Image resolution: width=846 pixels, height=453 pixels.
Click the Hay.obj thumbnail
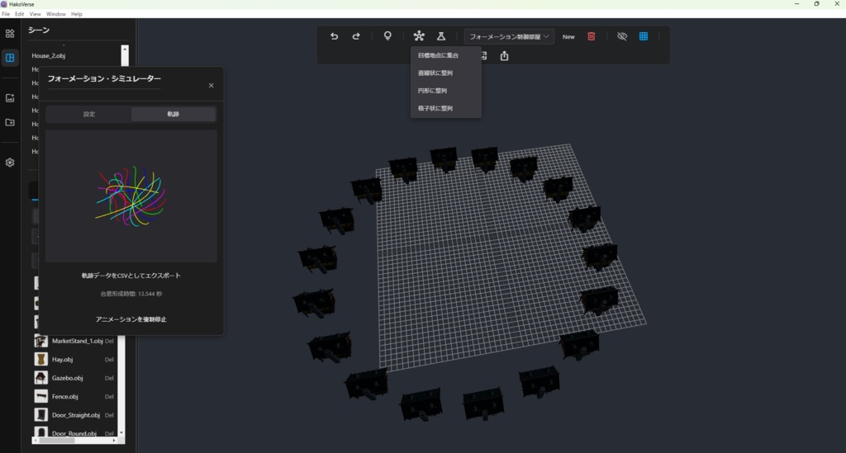coord(40,359)
